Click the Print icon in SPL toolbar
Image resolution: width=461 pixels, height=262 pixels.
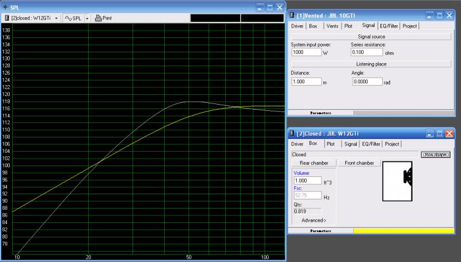[99, 18]
